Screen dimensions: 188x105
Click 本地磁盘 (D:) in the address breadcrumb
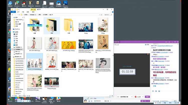click(33, 15)
